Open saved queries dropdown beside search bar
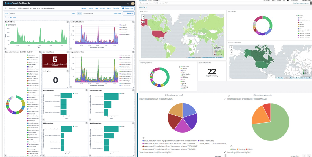 pos(7,13)
